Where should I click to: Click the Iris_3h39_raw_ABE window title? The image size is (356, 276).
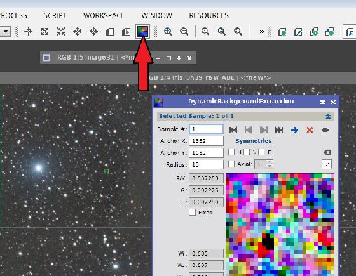click(209, 78)
